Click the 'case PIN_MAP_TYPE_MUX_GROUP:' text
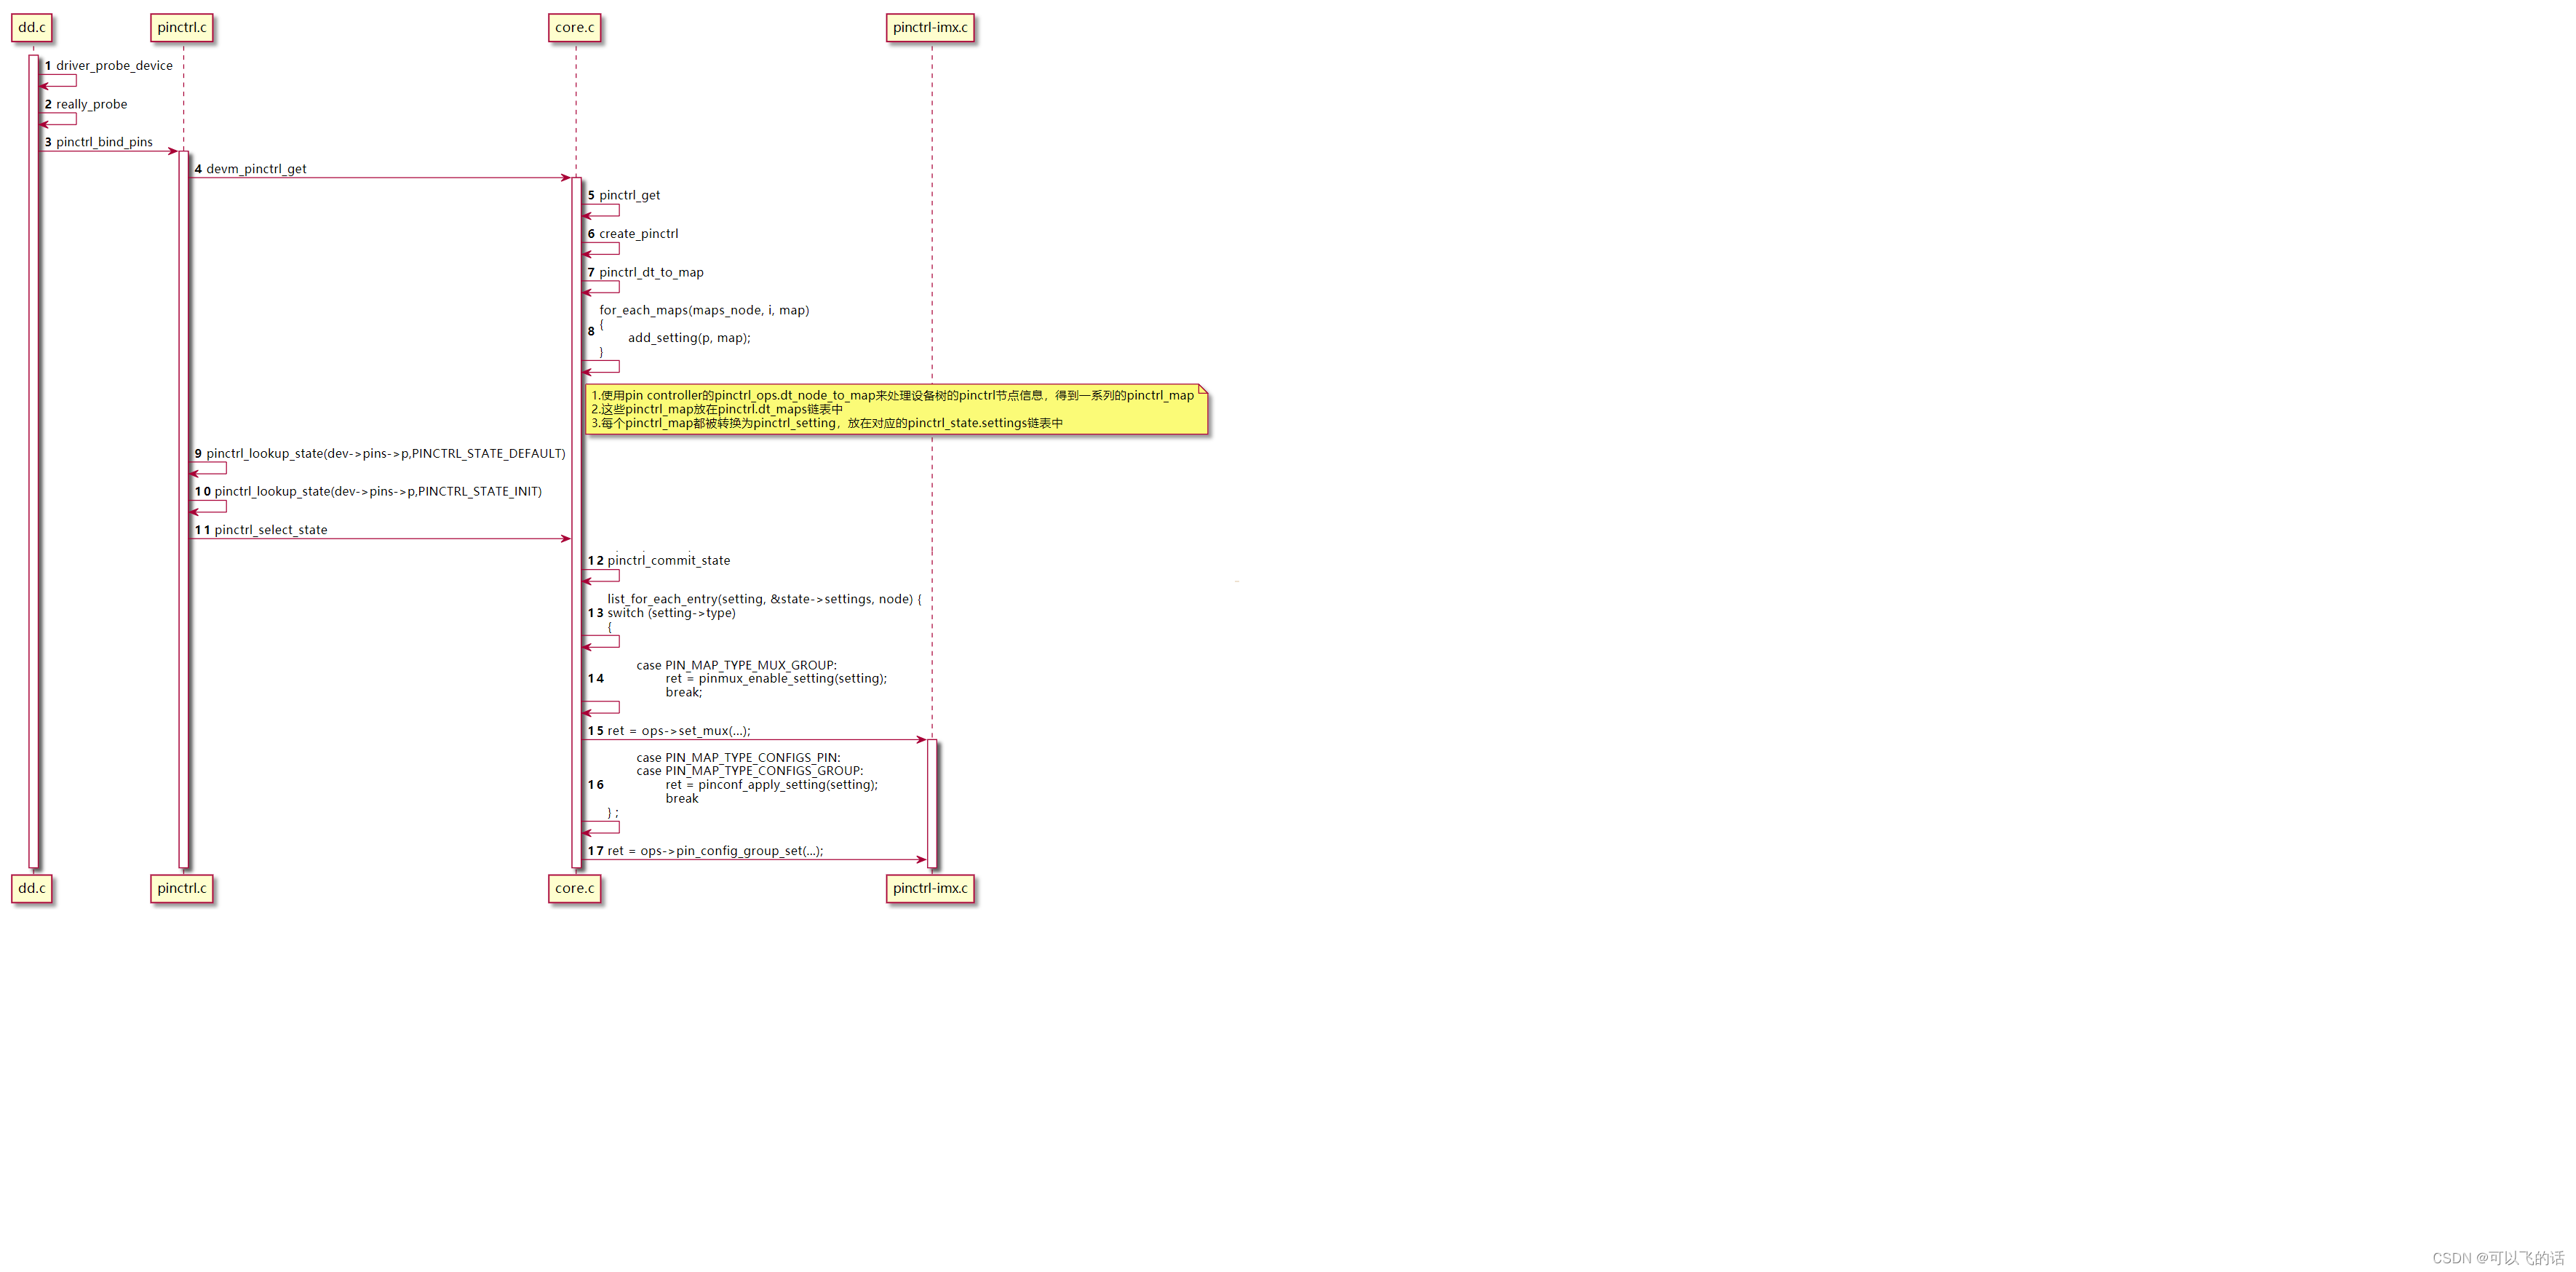Viewport: 2576px width, 1272px height. (x=737, y=665)
